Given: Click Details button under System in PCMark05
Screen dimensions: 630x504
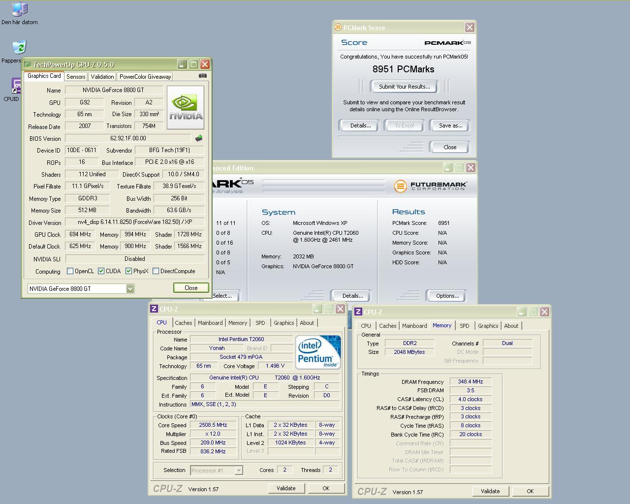Looking at the screenshot, I should pos(352,296).
